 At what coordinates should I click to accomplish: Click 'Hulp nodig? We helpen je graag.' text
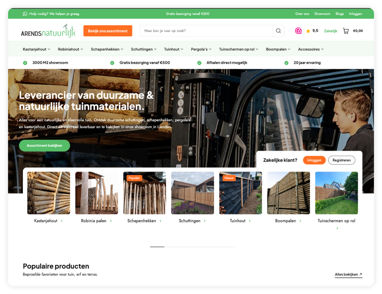[x=54, y=14]
